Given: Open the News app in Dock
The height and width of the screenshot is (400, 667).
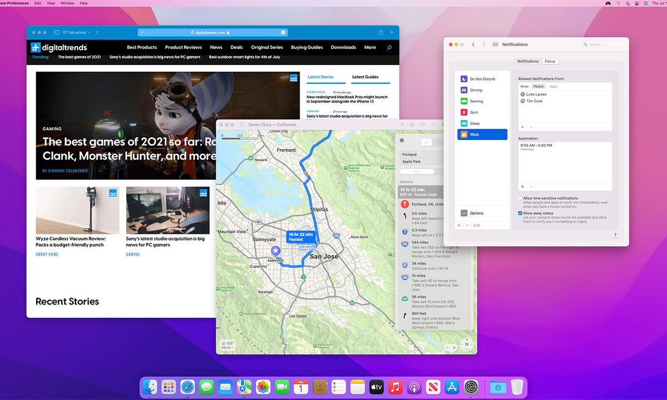Looking at the screenshot, I should click(433, 387).
